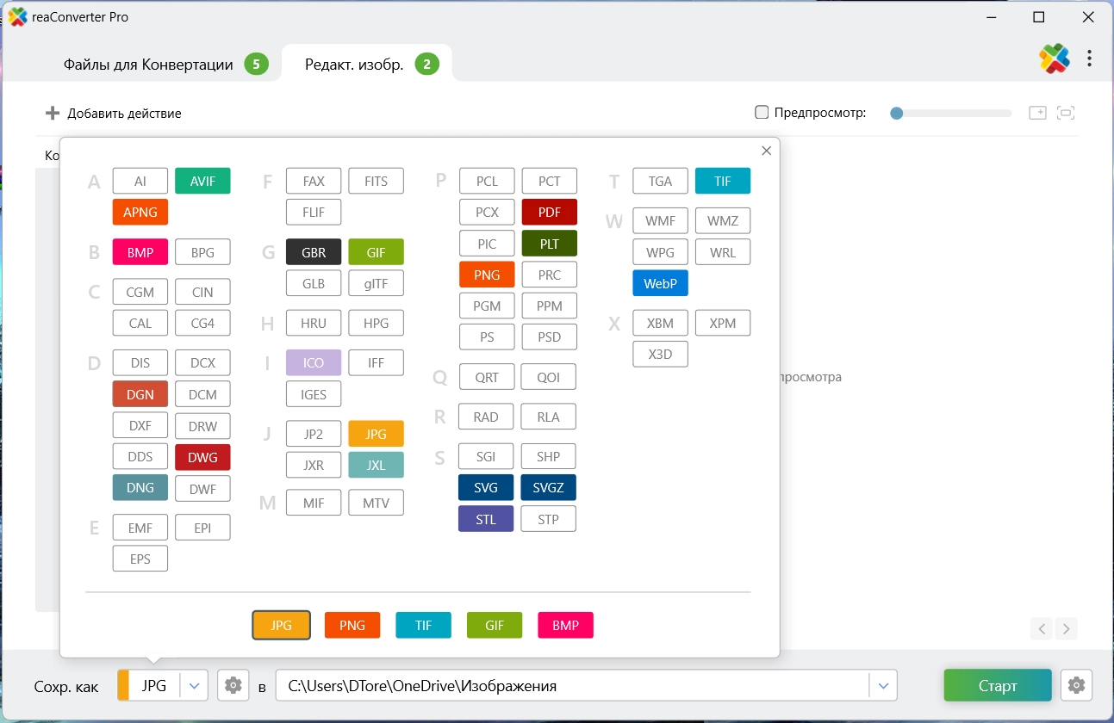This screenshot has height=723, width=1114.
Task: Select the PSD format
Action: tap(550, 337)
